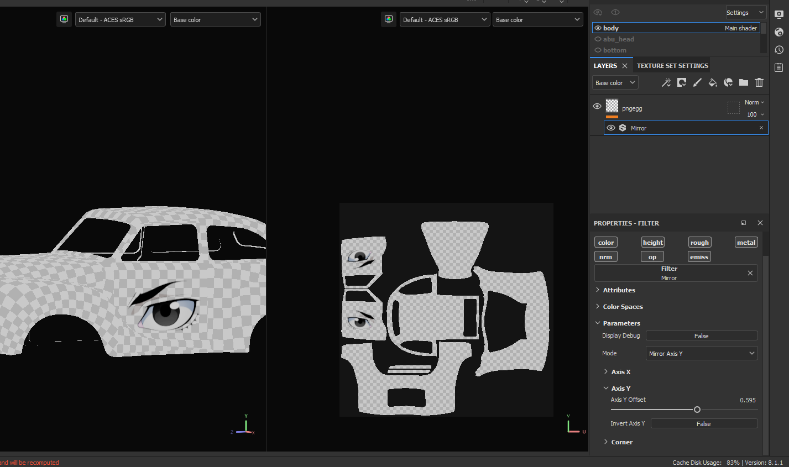The width and height of the screenshot is (789, 467).
Task: Delete layer using the trash icon
Action: [759, 83]
